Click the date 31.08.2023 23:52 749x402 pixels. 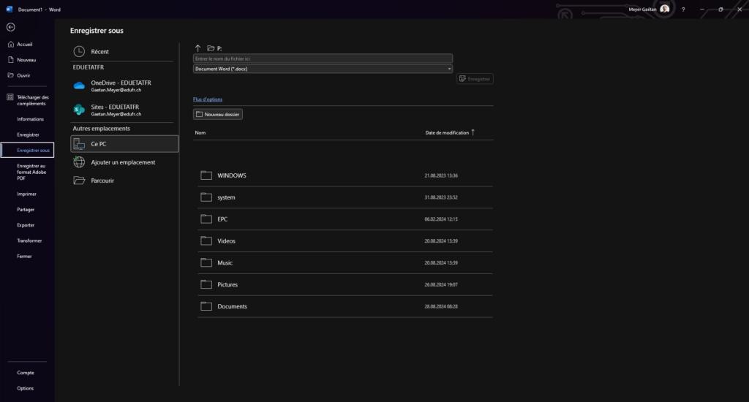(441, 197)
